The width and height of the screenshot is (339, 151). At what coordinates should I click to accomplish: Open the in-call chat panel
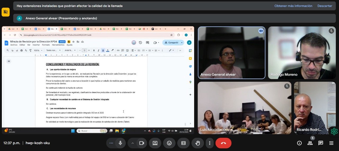point(320,143)
